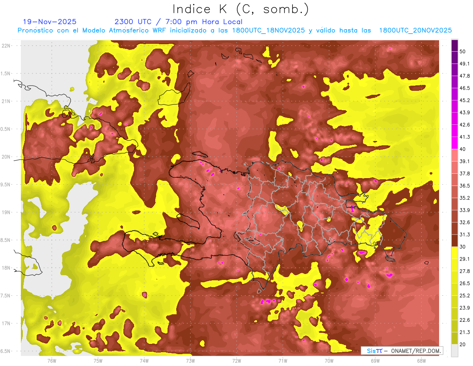Viewport: 473px width, 366px height.
Task: Select the dark brown swatch between 30 and 31.3
Action: pyautogui.click(x=454, y=240)
